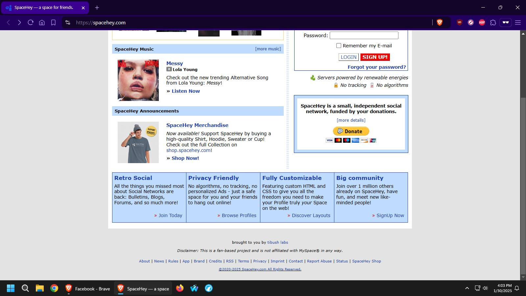This screenshot has height=296, width=526.
Task: Open the network icon in system tray
Action: [477, 288]
